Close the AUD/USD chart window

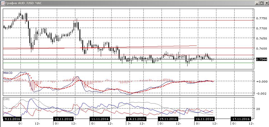266,3
